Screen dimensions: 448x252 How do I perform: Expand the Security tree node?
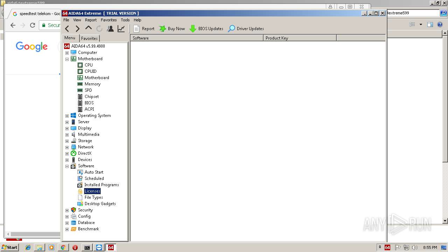[67, 210]
